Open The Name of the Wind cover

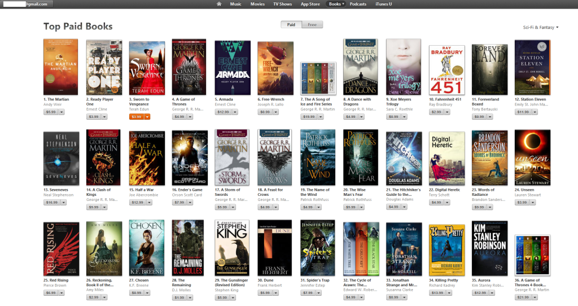coord(318,158)
